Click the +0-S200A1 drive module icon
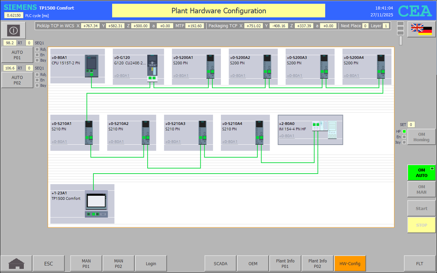The height and width of the screenshot is (273, 437). [210, 67]
